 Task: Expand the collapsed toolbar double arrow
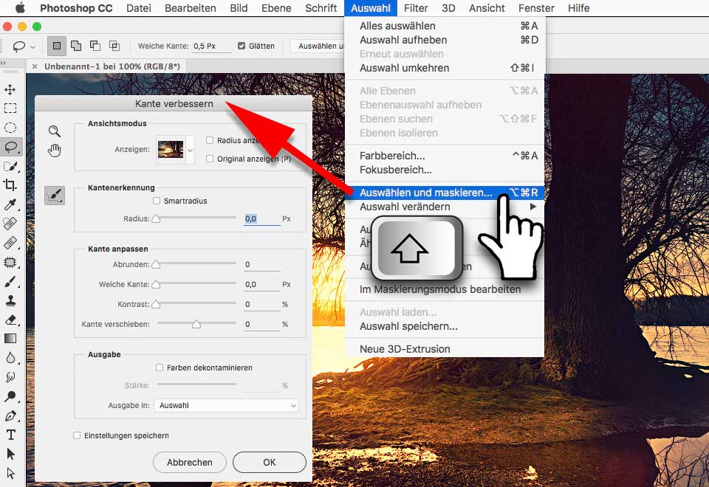4,63
